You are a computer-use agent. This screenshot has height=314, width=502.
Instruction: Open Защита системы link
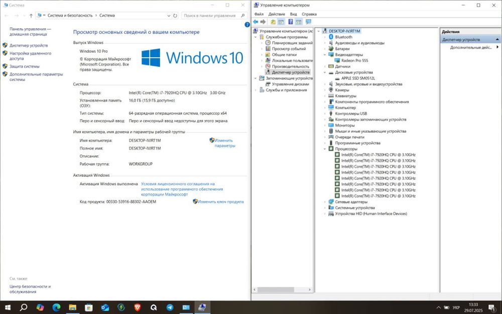point(24,66)
